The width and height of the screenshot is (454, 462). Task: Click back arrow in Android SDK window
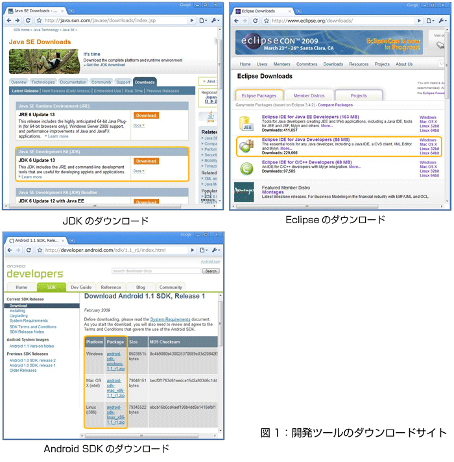tap(10, 250)
